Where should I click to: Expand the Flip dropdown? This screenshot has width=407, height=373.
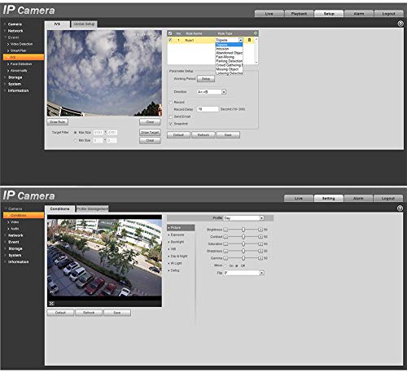243,273
